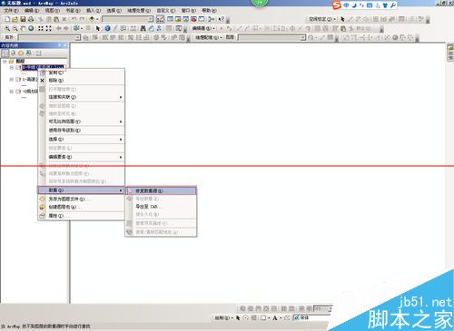Open the 地理处理 Geoprocessing menu
Screen dimensions: 454x331
(x=139, y=11)
